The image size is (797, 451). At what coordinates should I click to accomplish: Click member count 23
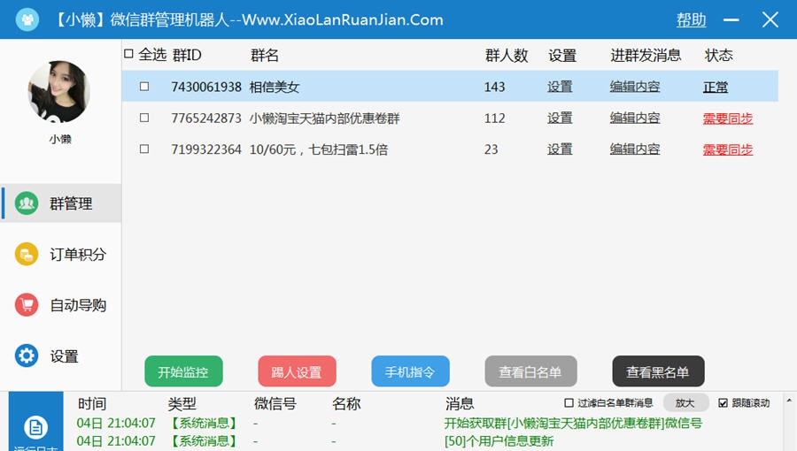pos(491,149)
